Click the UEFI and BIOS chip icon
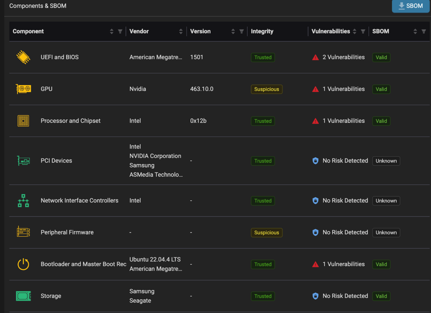 (23, 57)
